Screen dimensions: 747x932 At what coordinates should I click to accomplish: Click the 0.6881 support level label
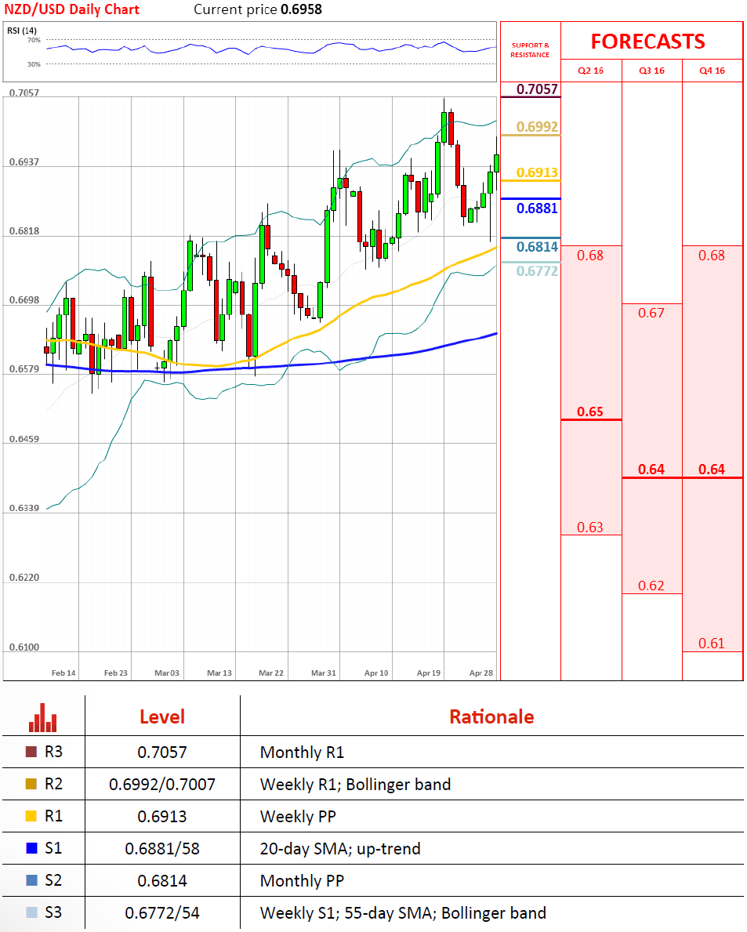tap(538, 209)
